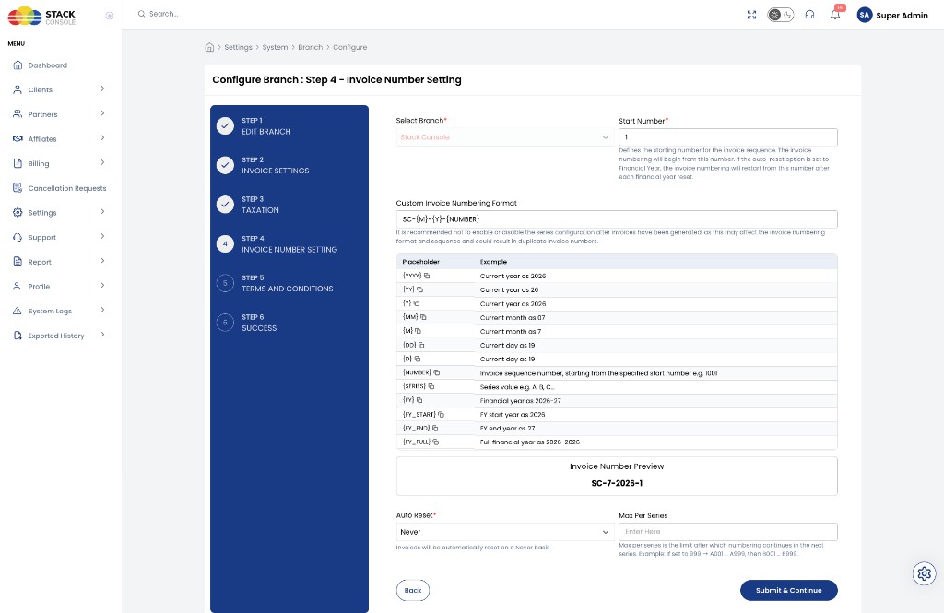Viewport: 944px width, 613px height.
Task: Click the Step 3 checkmark circle
Action: (x=225, y=204)
